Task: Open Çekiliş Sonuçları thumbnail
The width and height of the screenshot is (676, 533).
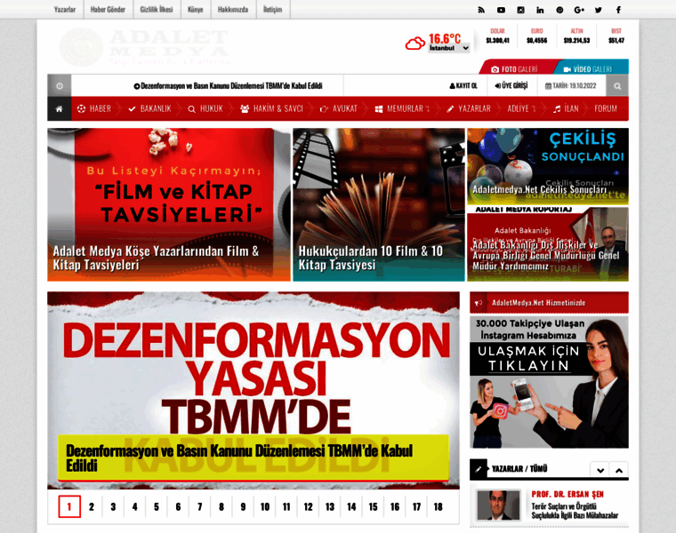Action: 548,166
